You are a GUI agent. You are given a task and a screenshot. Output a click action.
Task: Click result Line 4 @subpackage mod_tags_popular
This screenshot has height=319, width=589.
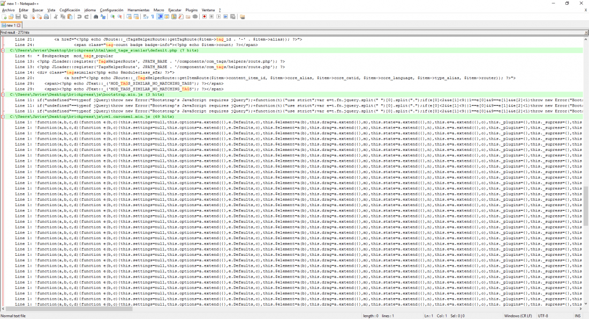(x=64, y=56)
